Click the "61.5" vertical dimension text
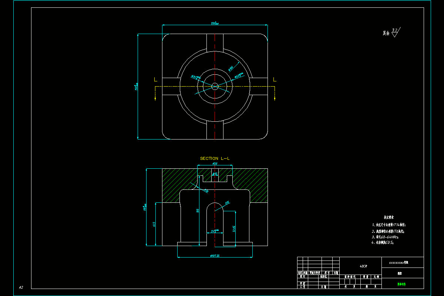This screenshot has height=296, width=444. tap(154, 224)
